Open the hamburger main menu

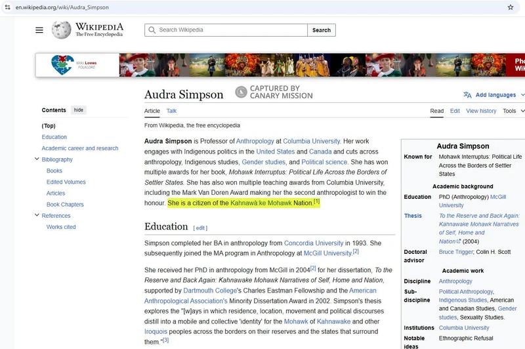(x=39, y=30)
